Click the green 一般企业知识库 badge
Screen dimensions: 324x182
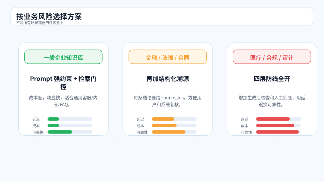[x=63, y=57]
